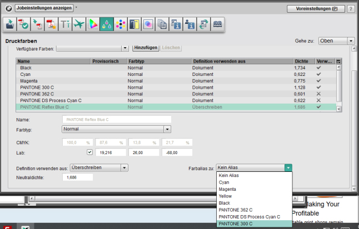Open Voreinstellungen (P)
The image size is (359, 229).
pos(316,9)
